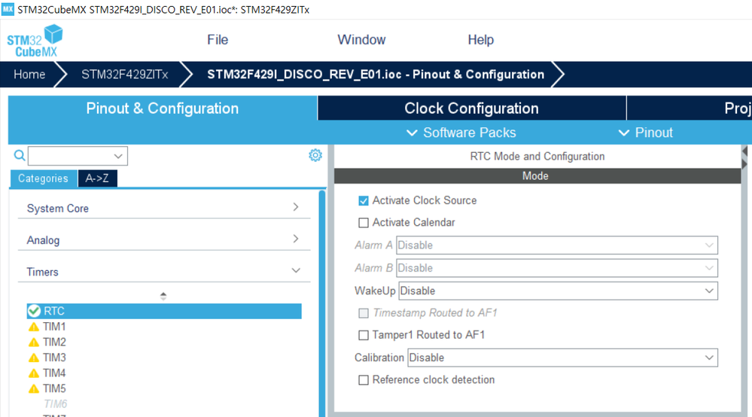Open the categories settings gear icon
This screenshot has height=417, width=752.
[x=315, y=155]
